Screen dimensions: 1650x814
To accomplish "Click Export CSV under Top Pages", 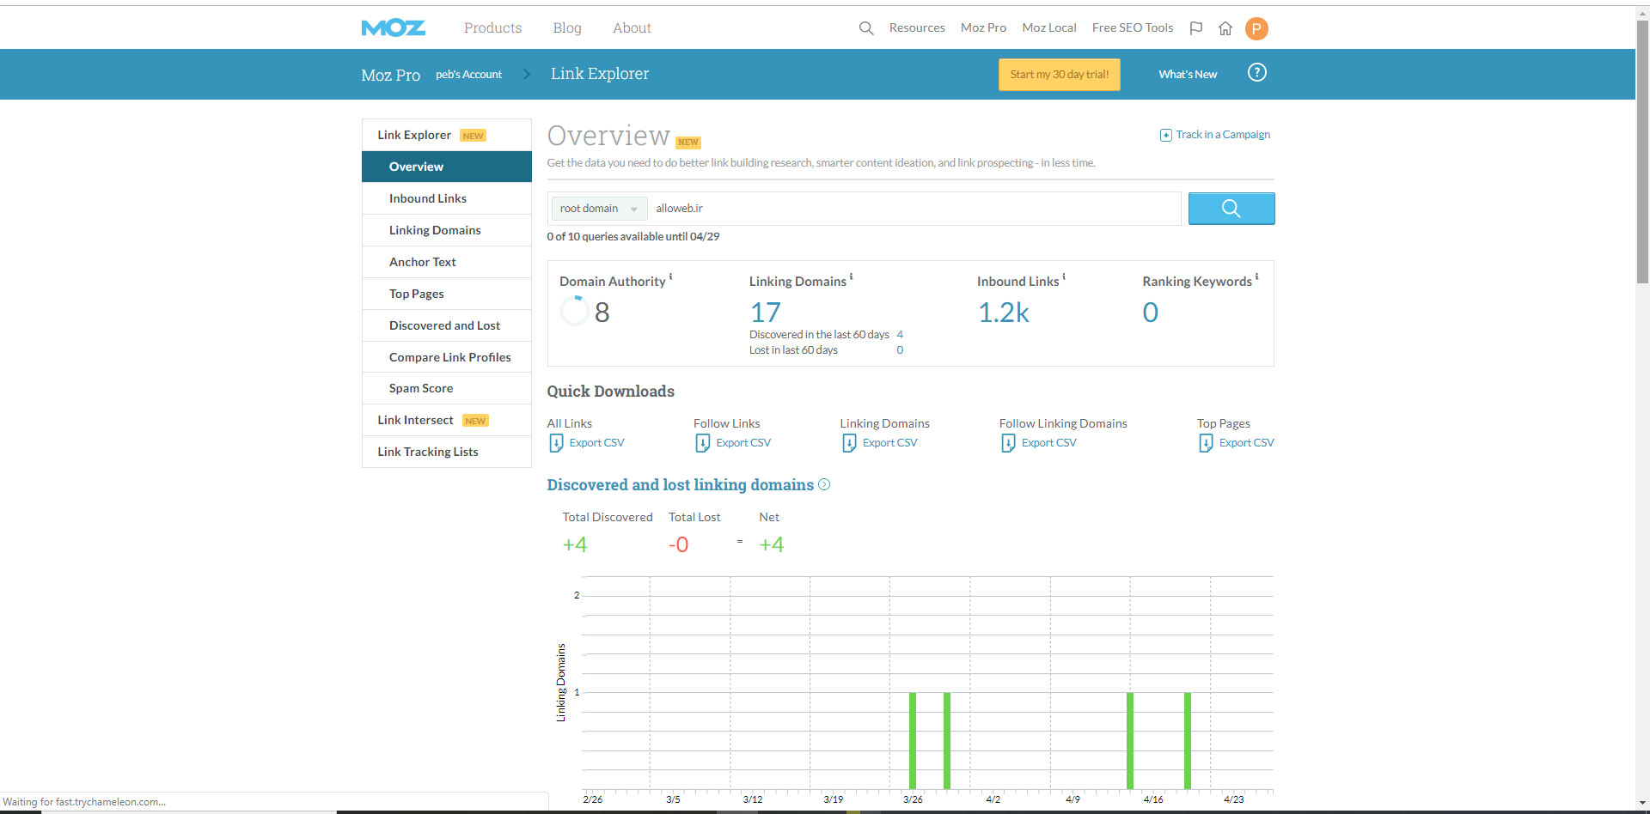I will coord(1247,443).
